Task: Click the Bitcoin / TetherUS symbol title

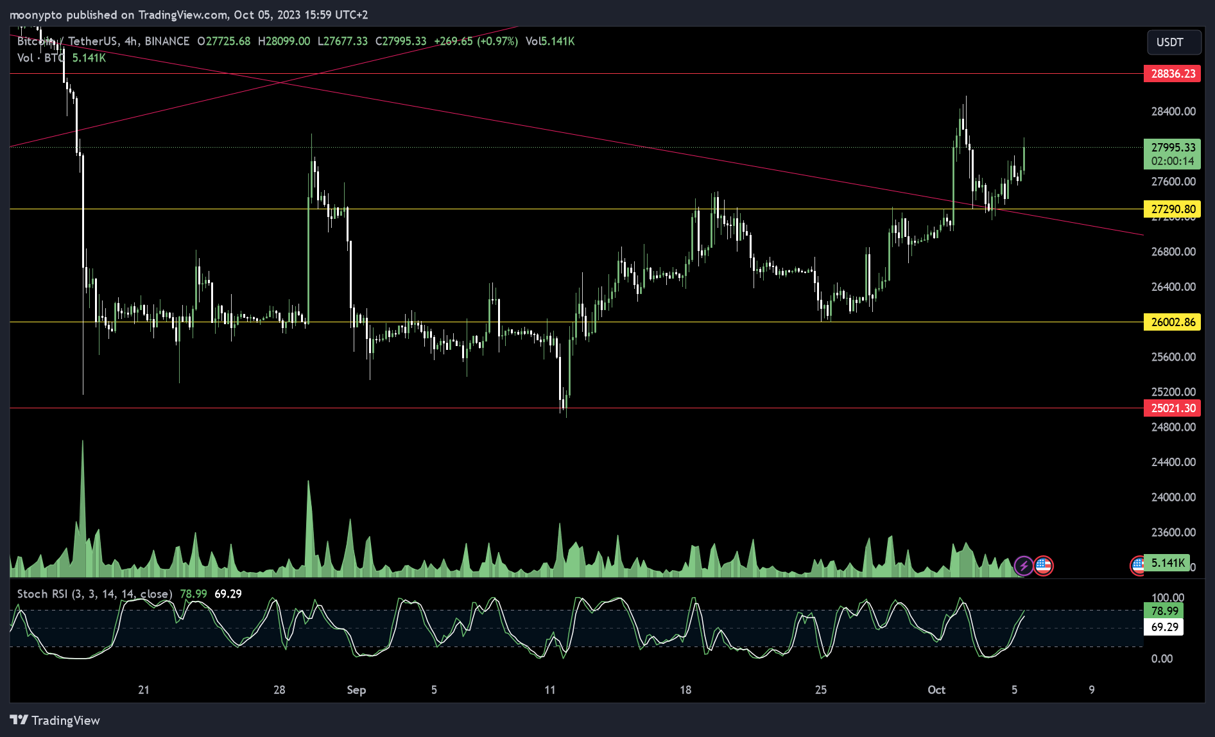Action: click(103, 41)
